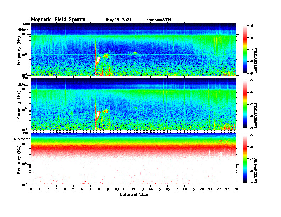
Task: Click the "32Hz" label of the dH/dt panel
Action: pos(26,24)
